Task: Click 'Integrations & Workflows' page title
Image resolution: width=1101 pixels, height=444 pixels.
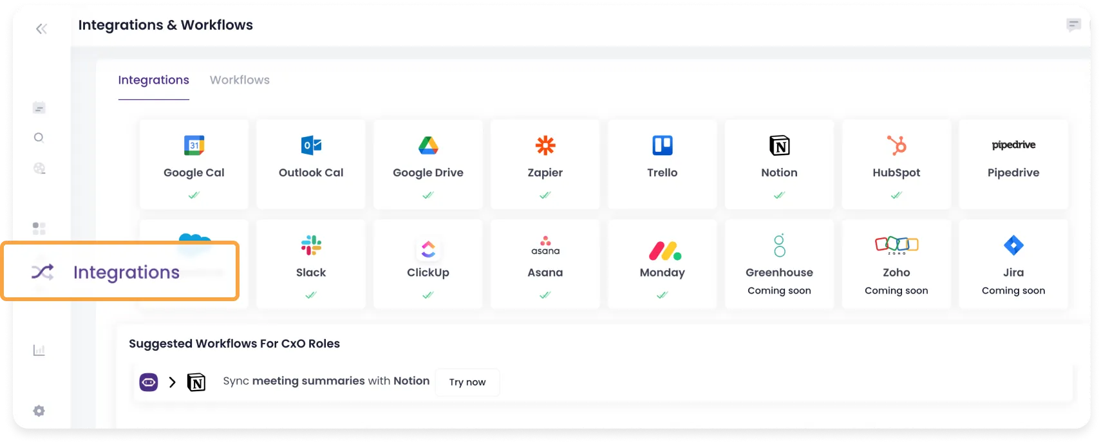Action: 165,25
